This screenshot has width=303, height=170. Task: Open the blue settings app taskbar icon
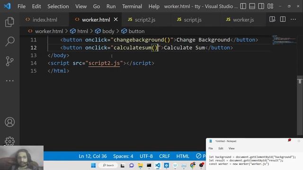166,165
